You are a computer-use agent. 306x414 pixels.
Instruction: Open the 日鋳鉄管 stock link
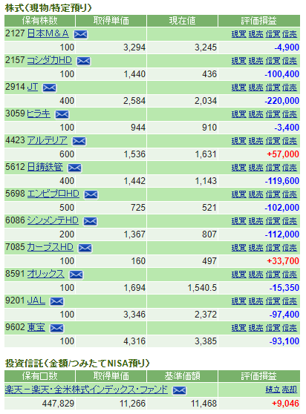[x=45, y=167]
